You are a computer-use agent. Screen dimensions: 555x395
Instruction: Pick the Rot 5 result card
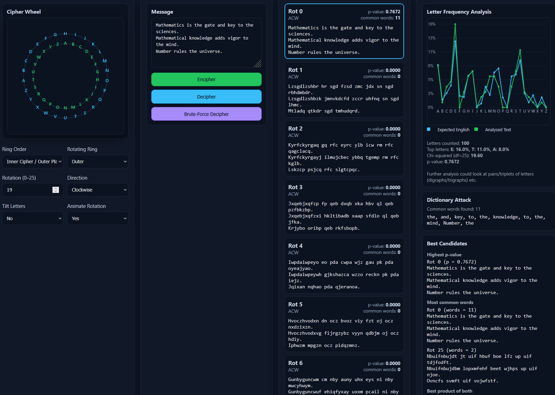click(344, 324)
